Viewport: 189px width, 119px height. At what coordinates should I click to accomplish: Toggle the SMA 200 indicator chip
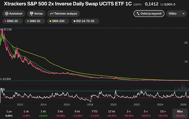pyautogui.click(x=58, y=21)
